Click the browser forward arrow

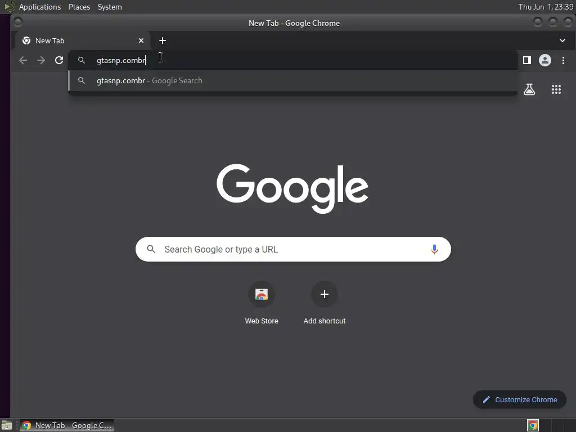(40, 60)
